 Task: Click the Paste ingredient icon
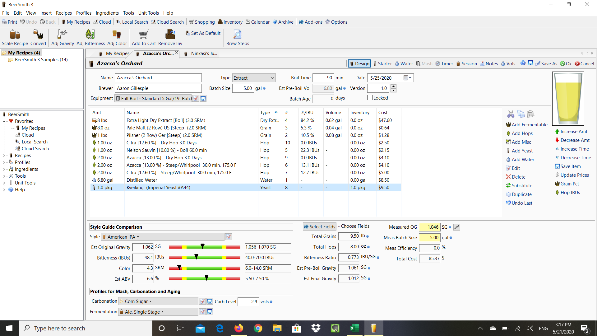[531, 114]
